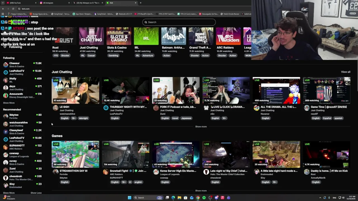Open the browser tab list dropdown arrow

pyautogui.click(x=3, y=3)
